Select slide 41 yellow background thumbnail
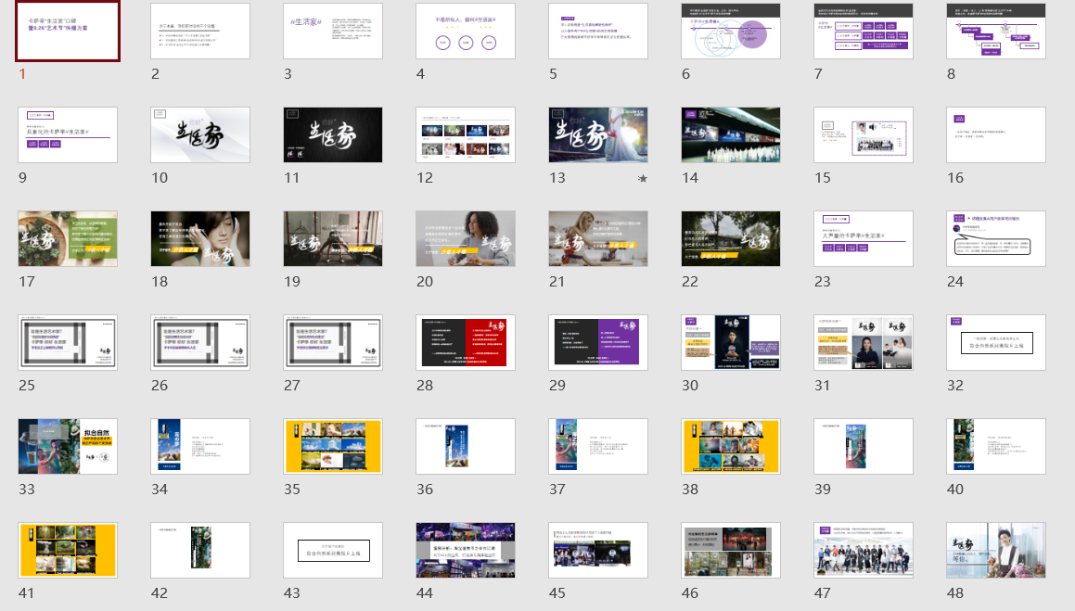 pyautogui.click(x=68, y=551)
